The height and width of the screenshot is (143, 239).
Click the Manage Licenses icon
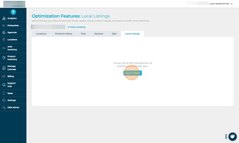pos(4,68)
